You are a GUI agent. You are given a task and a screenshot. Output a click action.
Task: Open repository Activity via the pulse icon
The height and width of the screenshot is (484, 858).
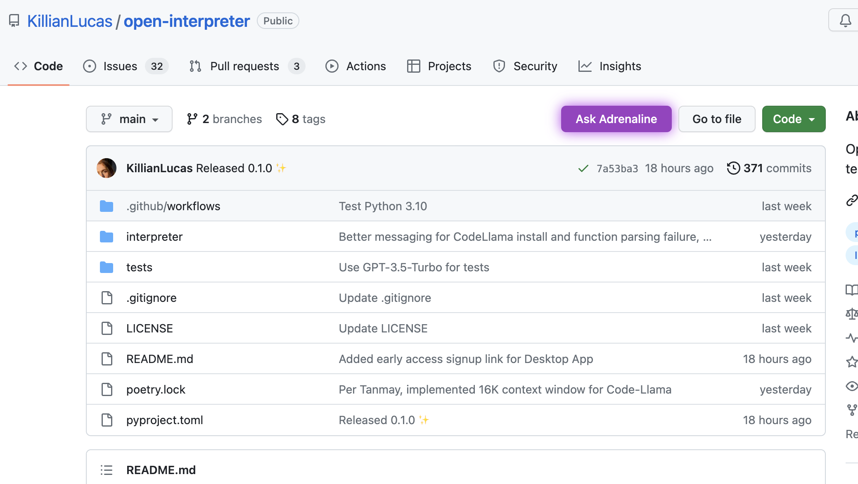click(851, 338)
